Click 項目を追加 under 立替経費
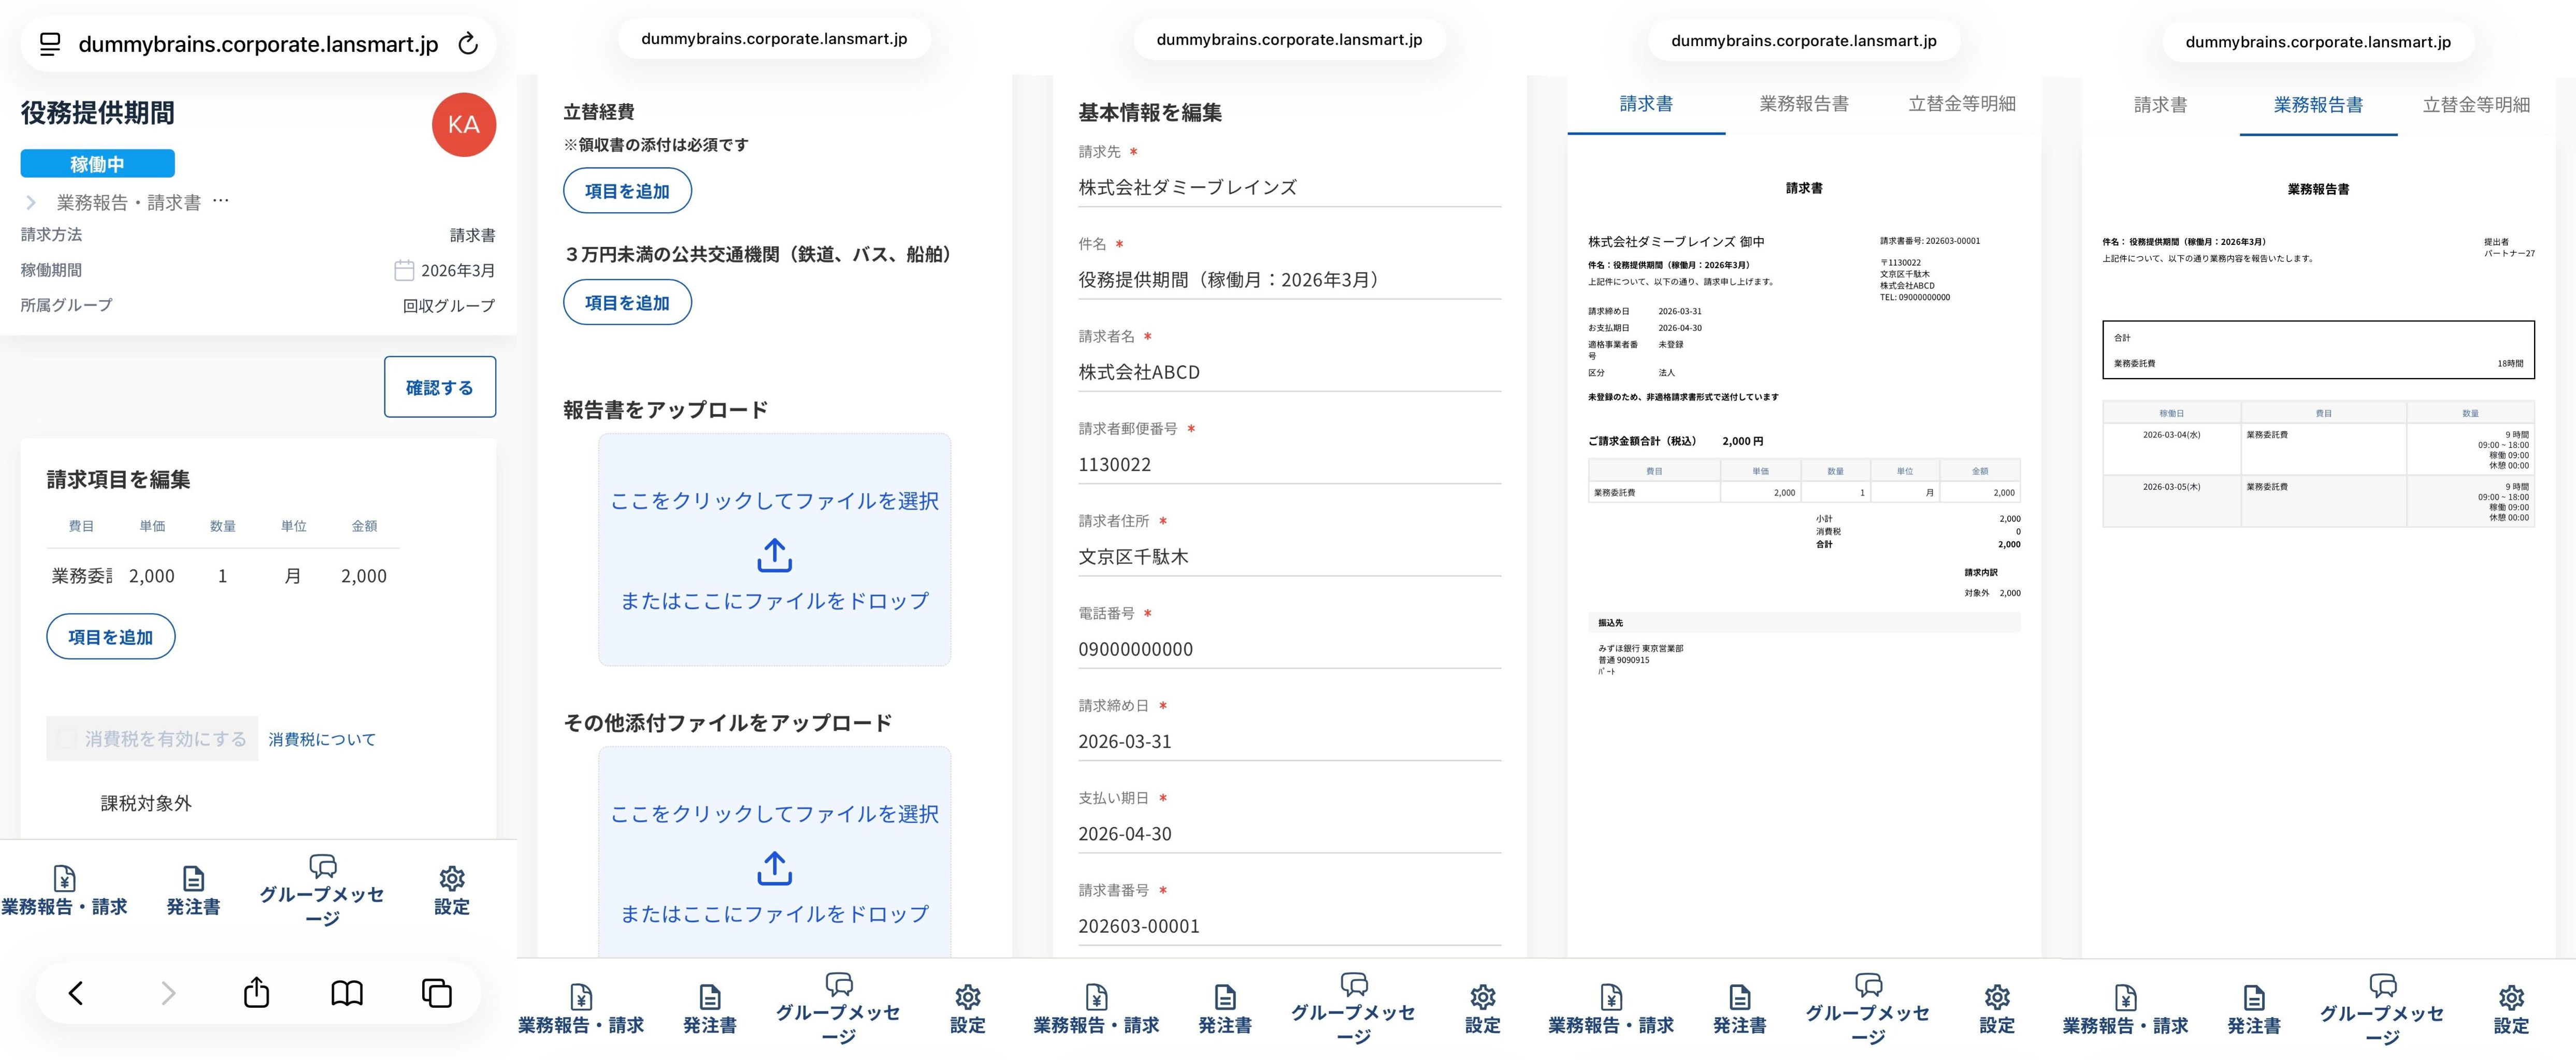 coord(627,191)
